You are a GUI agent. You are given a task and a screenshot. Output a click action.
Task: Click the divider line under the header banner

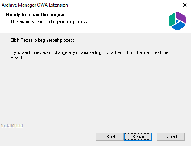[x=95, y=33]
